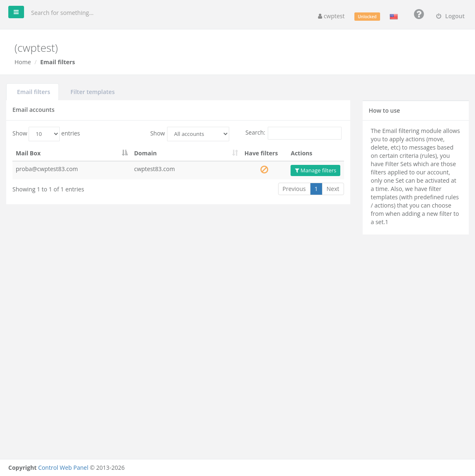Go to Next page of entries
The width and height of the screenshot is (475, 476).
point(332,189)
